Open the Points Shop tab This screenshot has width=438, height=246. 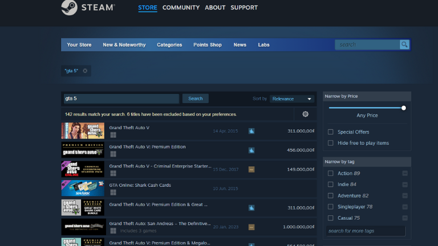pyautogui.click(x=207, y=45)
